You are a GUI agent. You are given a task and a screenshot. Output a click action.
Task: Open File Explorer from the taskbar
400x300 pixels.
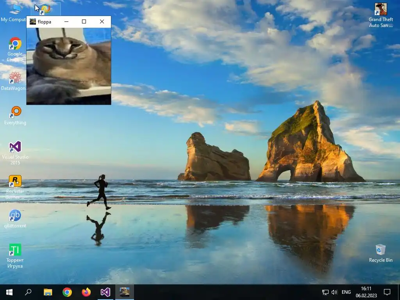48,292
